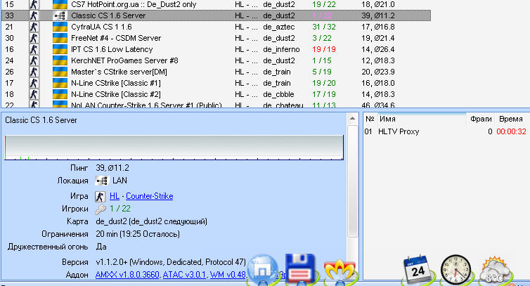Click ping value 14, Ø26.4
Image resolution: width=530 pixels, height=286 pixels.
[x=378, y=49]
